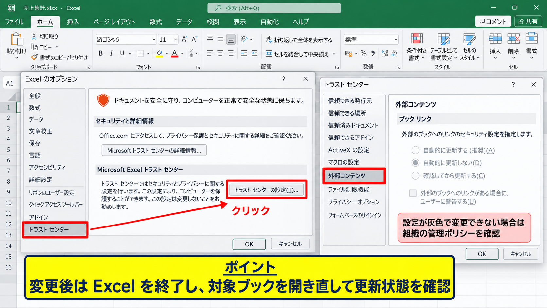The height and width of the screenshot is (308, 547).
Task: Open Format as Table (テーブルとして書式設定)
Action: [x=444, y=47]
